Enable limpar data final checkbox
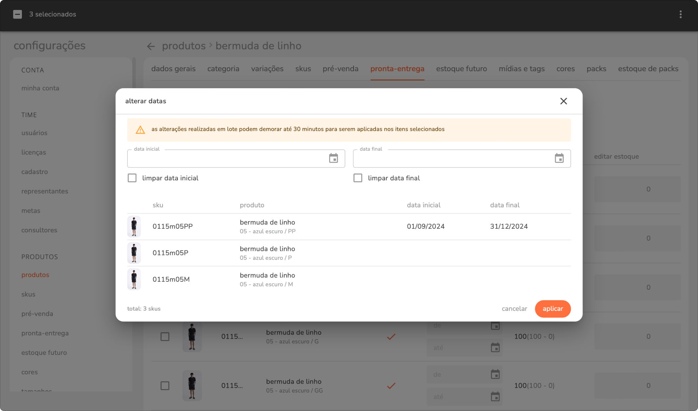The height and width of the screenshot is (411, 698). [x=358, y=178]
